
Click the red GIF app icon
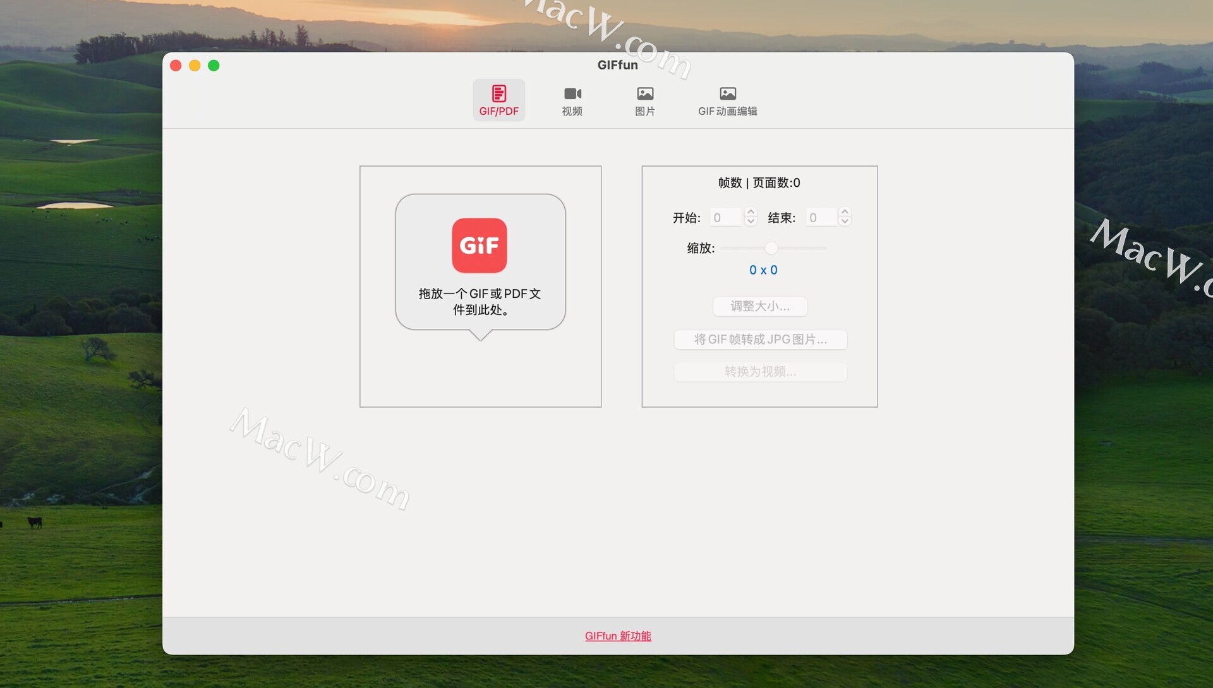[x=480, y=246]
